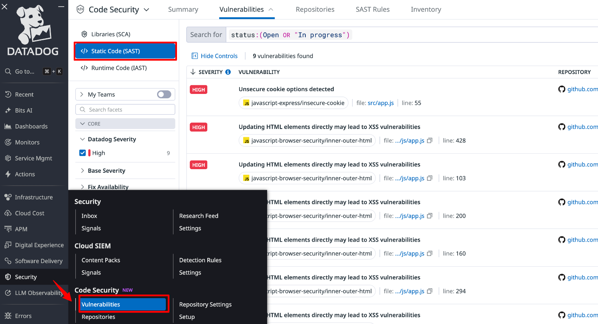Image resolution: width=598 pixels, height=324 pixels.
Task: Uncheck the High severity checkbox
Action: pyautogui.click(x=83, y=153)
